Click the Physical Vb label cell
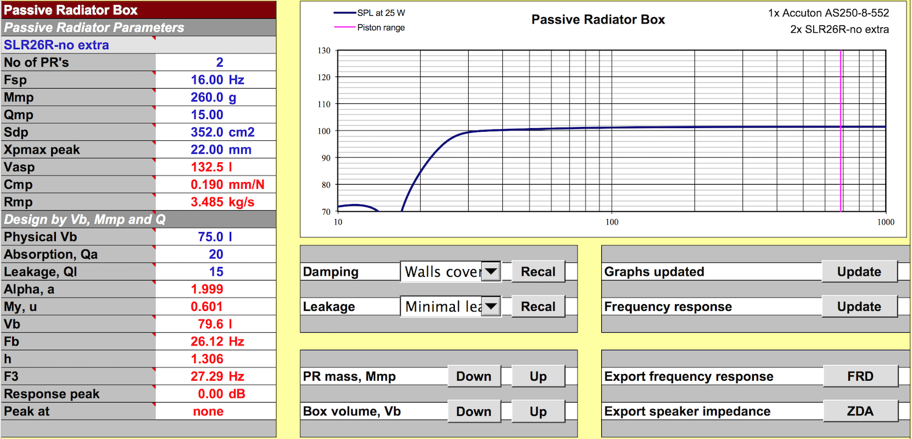 pyautogui.click(x=78, y=237)
